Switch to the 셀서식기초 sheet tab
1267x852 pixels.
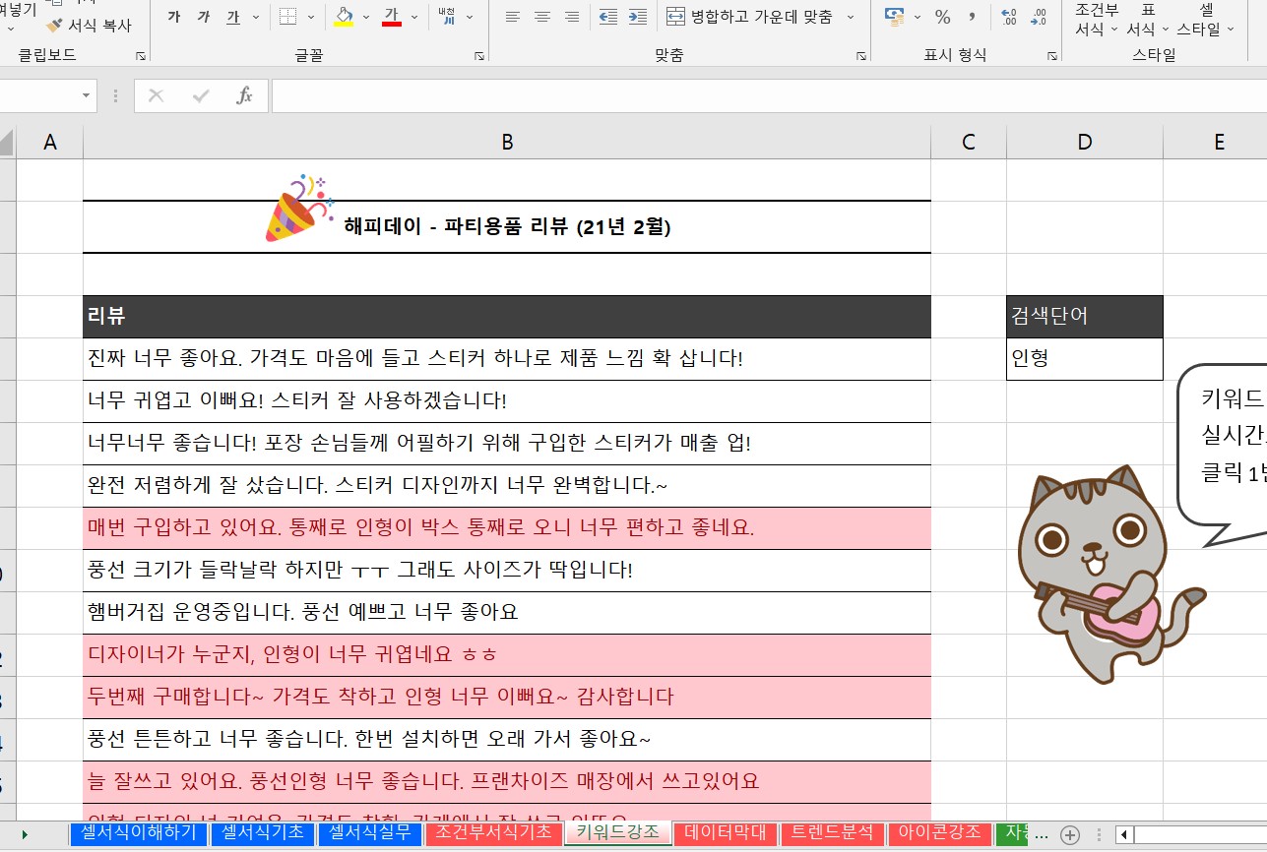263,832
